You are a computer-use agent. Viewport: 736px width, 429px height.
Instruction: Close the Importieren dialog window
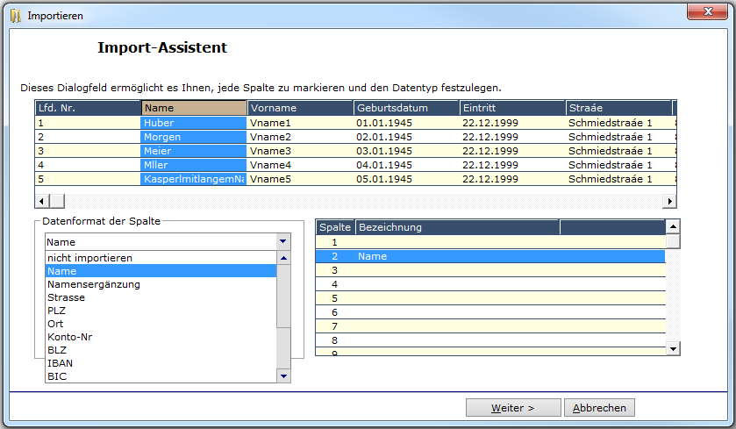[708, 11]
